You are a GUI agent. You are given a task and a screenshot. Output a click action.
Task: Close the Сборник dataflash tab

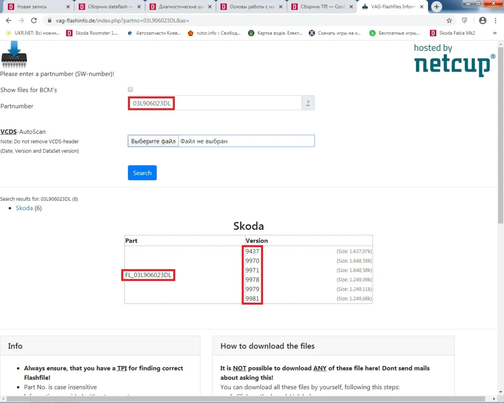139,7
